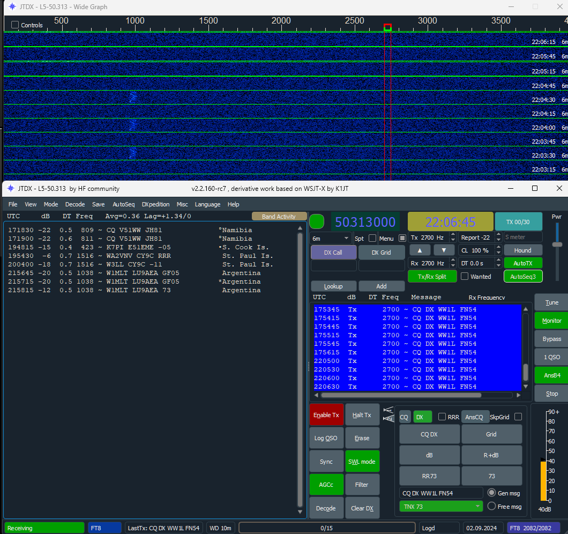Increase the Tx 2700 Hz frequency spinner
The image size is (568, 534).
[453, 235]
